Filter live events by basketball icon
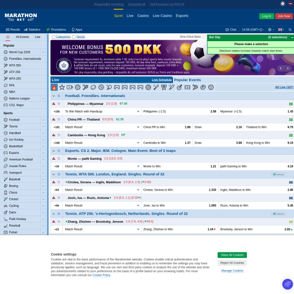 tap(101, 87)
